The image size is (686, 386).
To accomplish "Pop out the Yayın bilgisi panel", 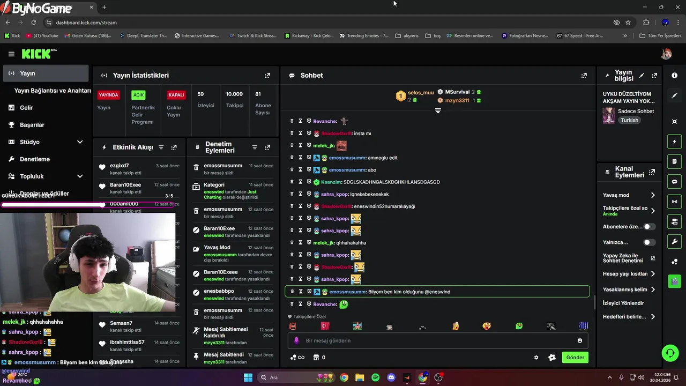I will point(654,76).
